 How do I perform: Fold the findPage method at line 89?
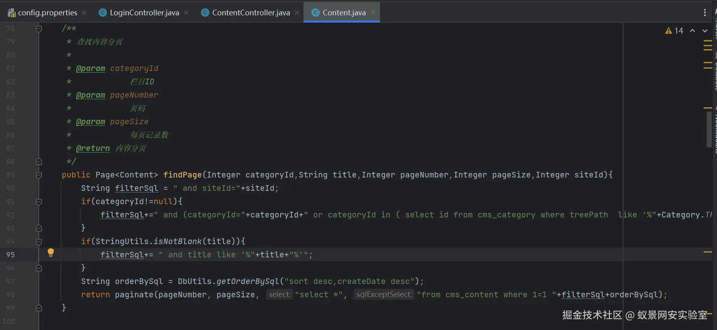39,175
